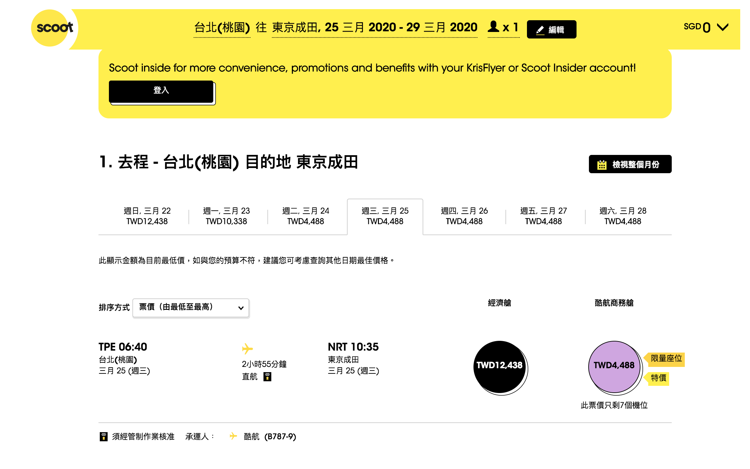Select the 週六, 三月 28 date tab
Viewport: 750px width, 469px height.
(x=622, y=216)
